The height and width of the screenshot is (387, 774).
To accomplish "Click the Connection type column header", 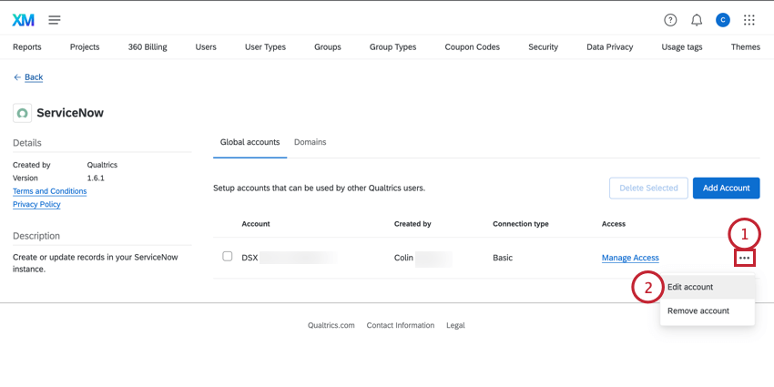I will point(521,224).
